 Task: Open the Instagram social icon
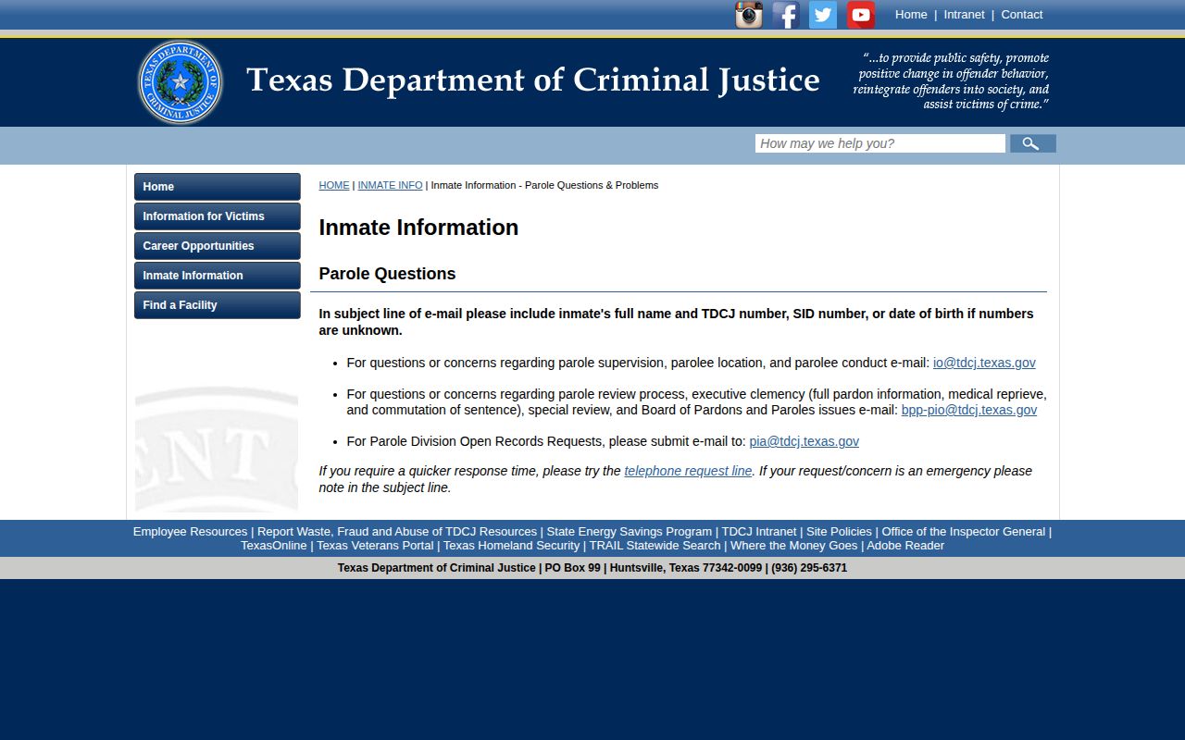pyautogui.click(x=749, y=15)
